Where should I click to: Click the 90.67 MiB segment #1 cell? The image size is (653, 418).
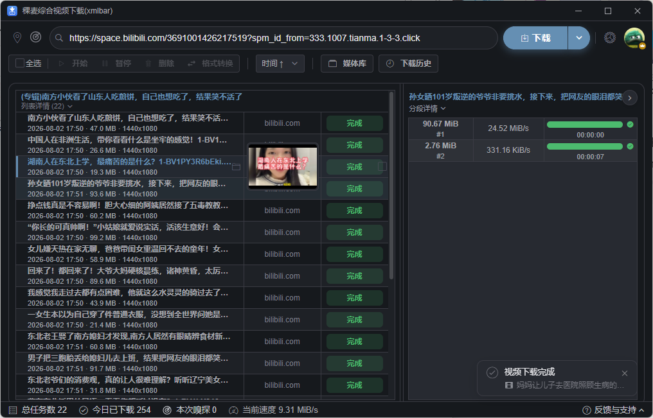(x=441, y=128)
